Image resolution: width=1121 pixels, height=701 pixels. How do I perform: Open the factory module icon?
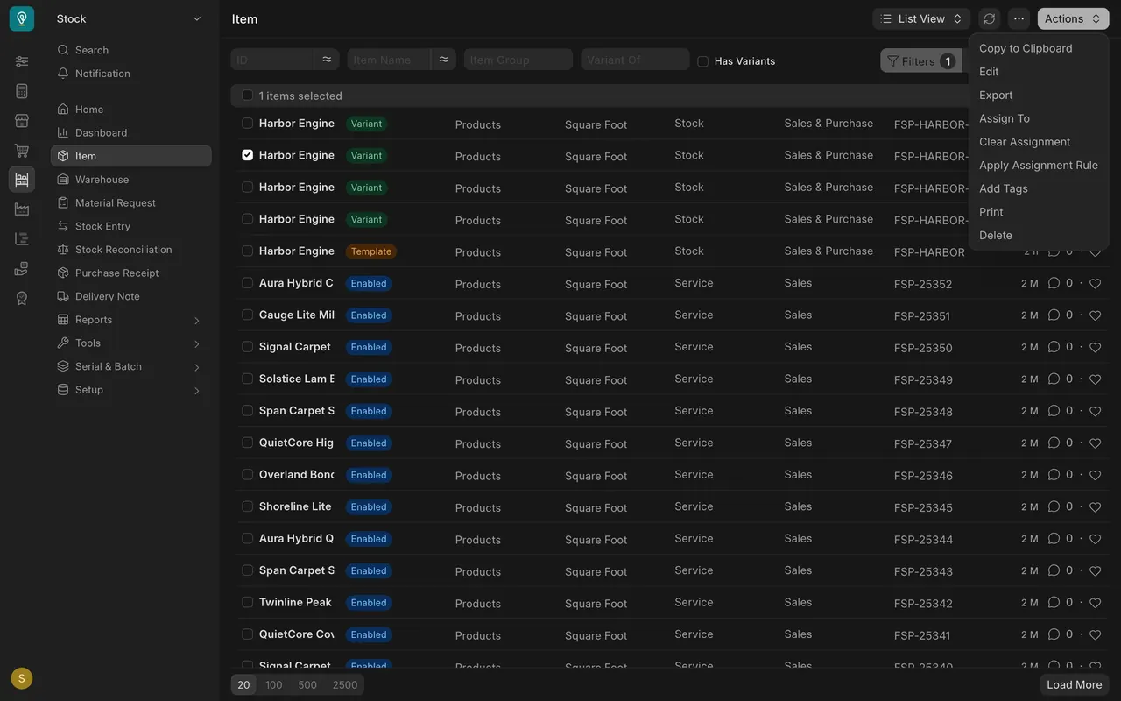click(22, 209)
